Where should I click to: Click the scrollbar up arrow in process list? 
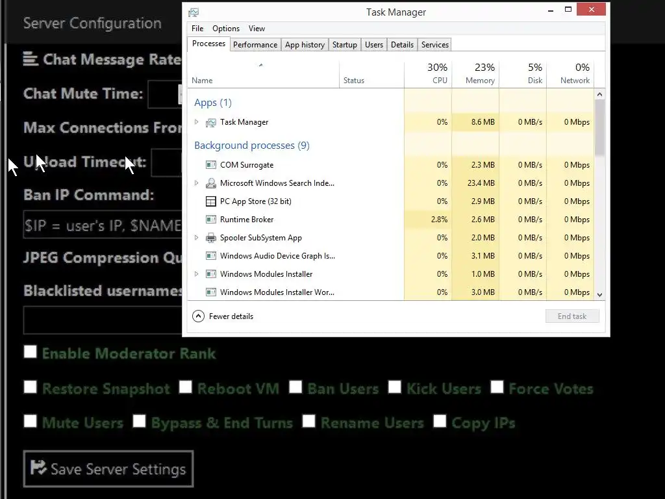(x=599, y=94)
